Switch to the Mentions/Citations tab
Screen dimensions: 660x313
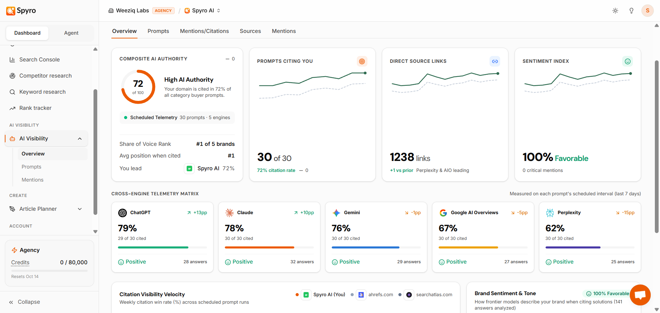(x=204, y=31)
